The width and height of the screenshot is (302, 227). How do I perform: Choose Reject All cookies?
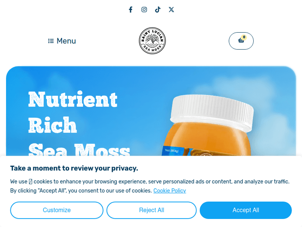(x=151, y=210)
